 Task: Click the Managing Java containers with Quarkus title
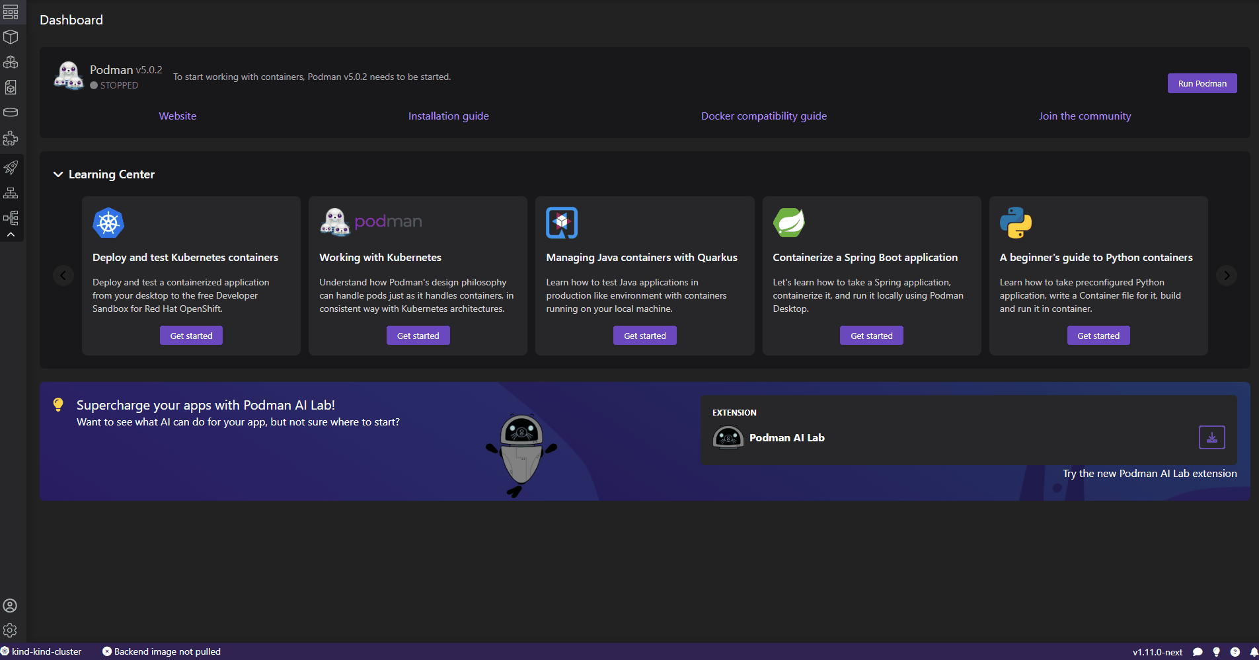[642, 258]
